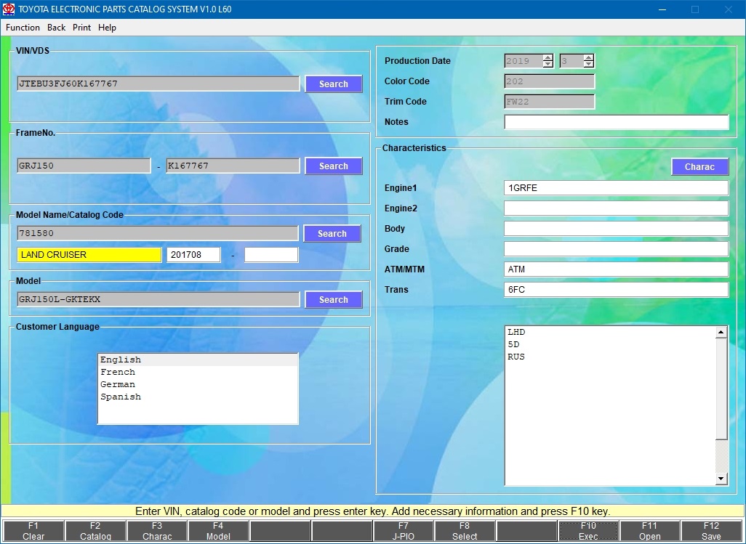Image resolution: width=746 pixels, height=544 pixels.
Task: Click the model field GRJ150L-GKTEKX
Action: (x=159, y=299)
